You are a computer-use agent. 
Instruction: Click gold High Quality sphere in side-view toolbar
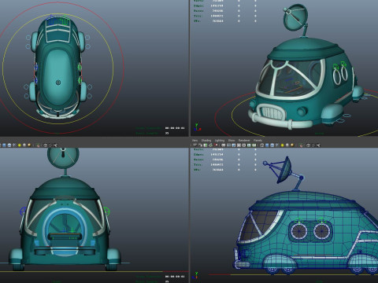(292, 145)
